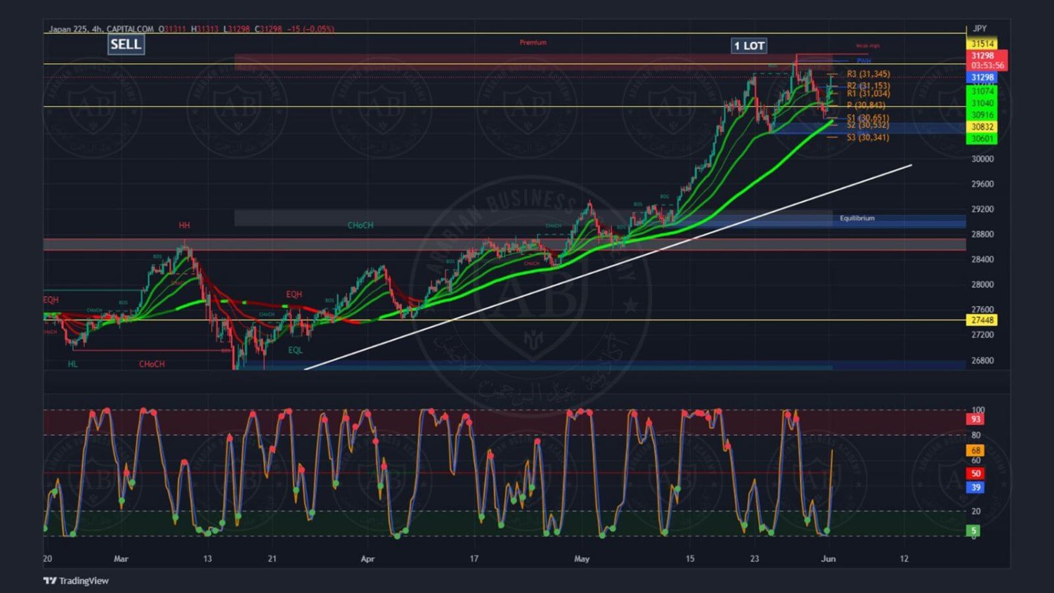
Task: Click the 100 oscillator scale value
Action: point(978,410)
